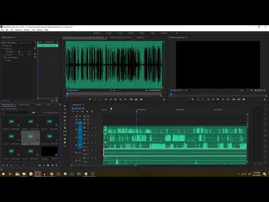
Task: Toggle lock on audio track A1
Action: [x=76, y=129]
